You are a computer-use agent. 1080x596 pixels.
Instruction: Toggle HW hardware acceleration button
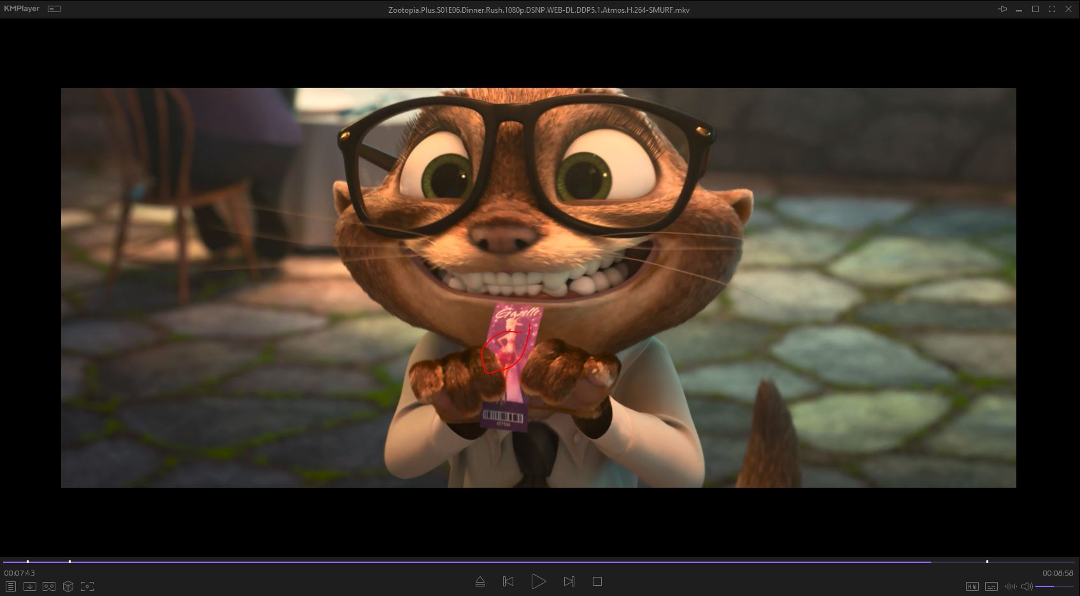[x=972, y=586]
